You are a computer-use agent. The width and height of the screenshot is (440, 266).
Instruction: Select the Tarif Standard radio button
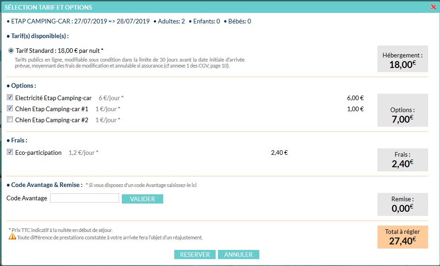11,51
